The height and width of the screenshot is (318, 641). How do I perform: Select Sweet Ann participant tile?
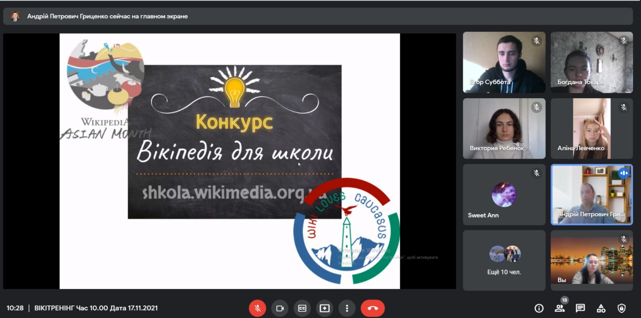click(x=504, y=195)
